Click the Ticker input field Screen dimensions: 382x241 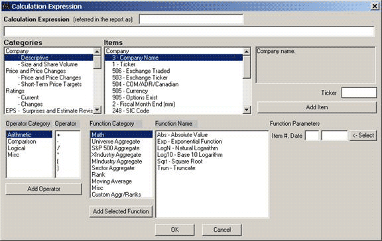point(359,93)
